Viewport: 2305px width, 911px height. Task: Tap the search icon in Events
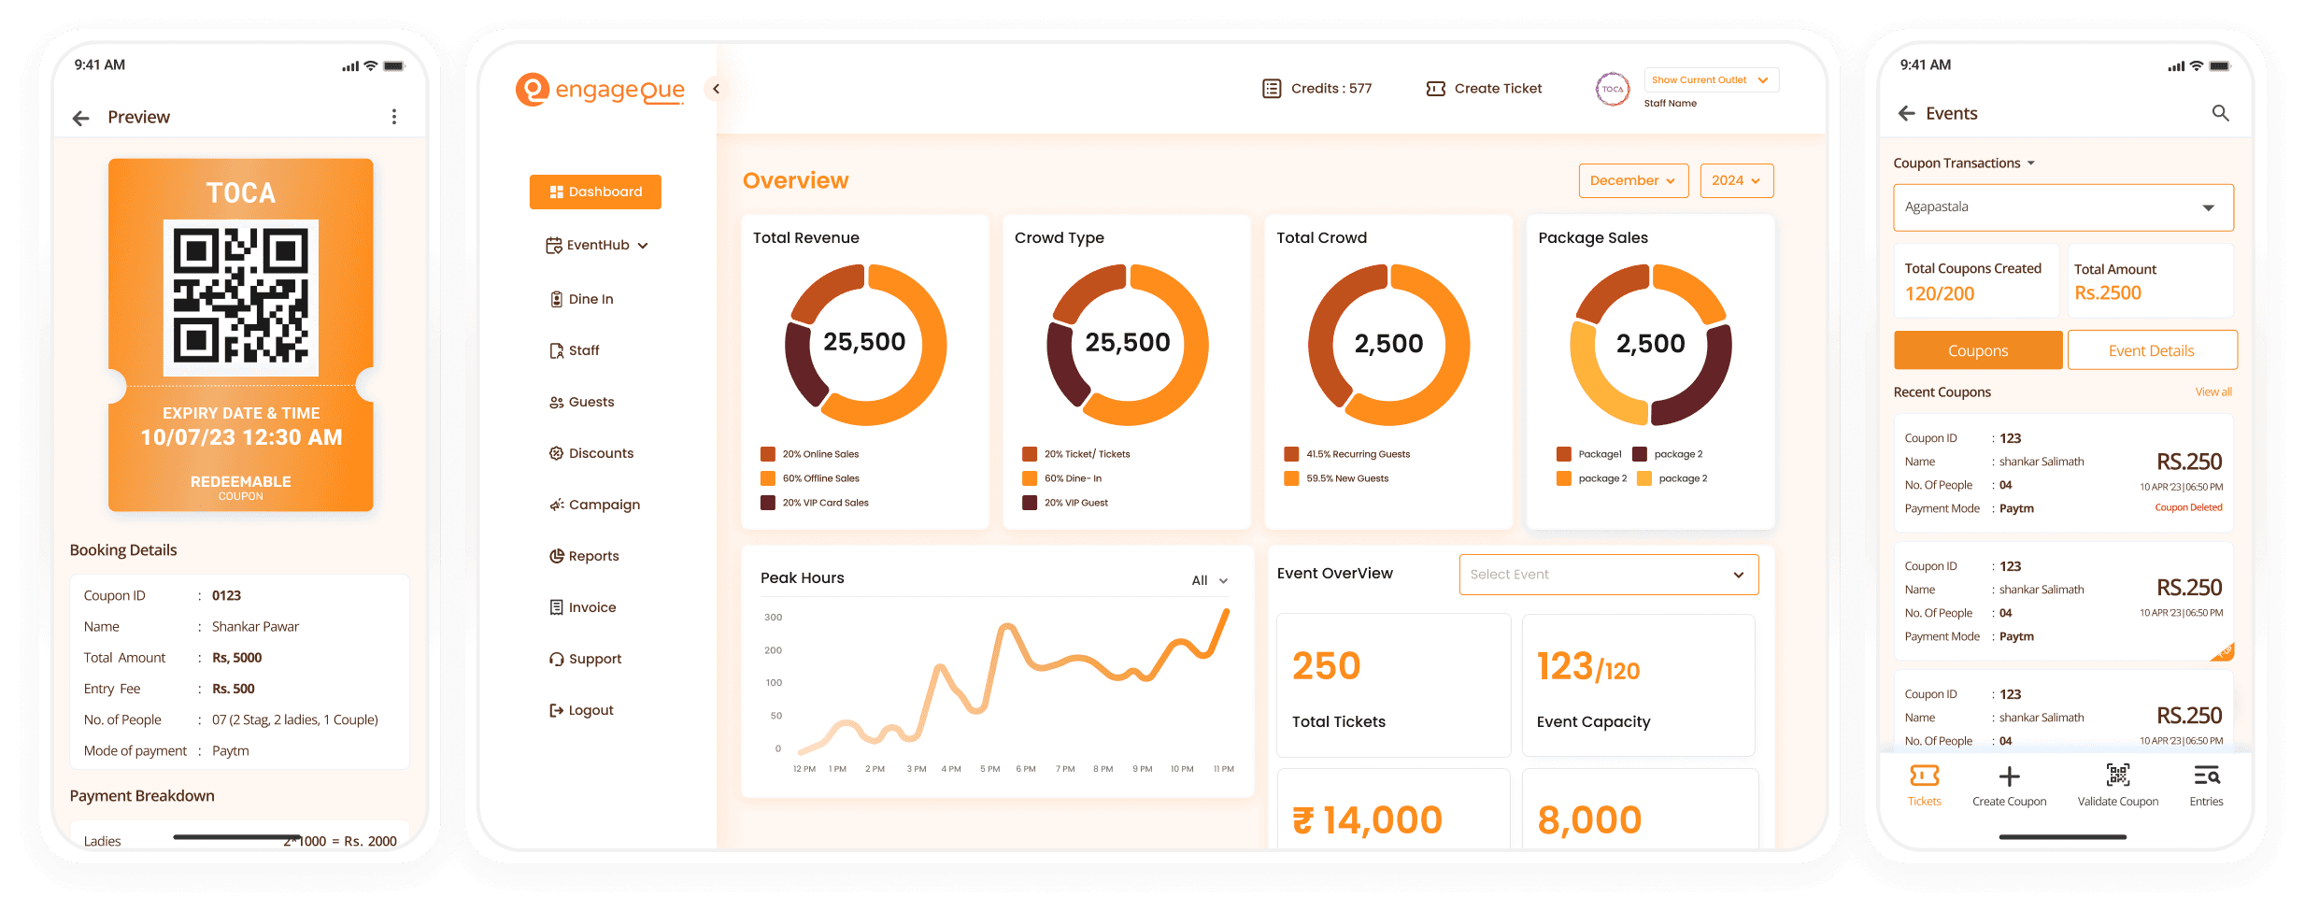click(2221, 113)
